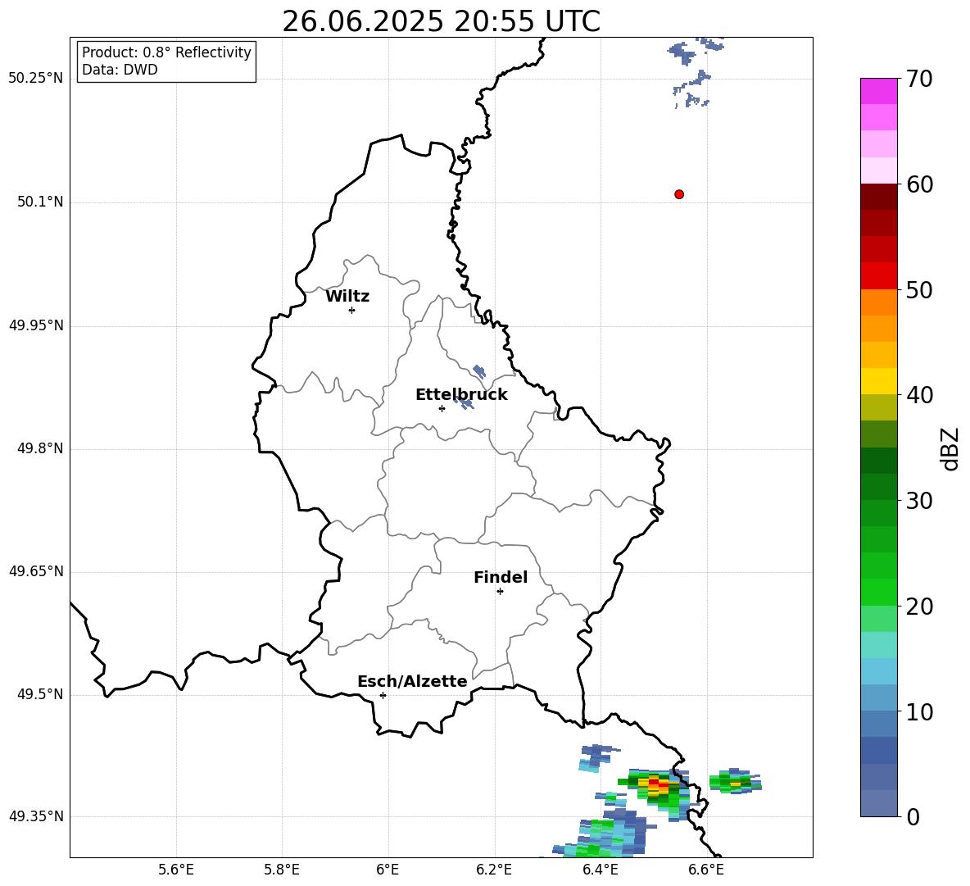Click the Esch/Alzette station cross marker
Viewport: 970px width, 886px height.
tap(383, 695)
